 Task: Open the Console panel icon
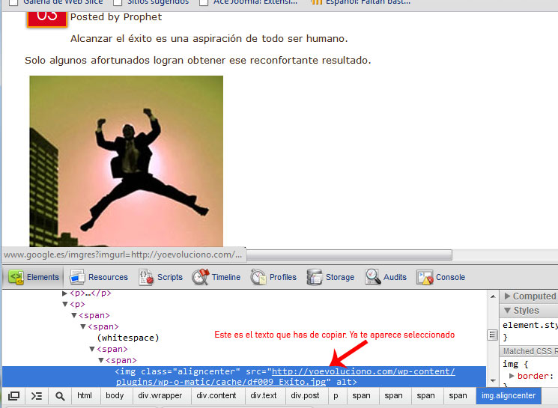(x=425, y=277)
